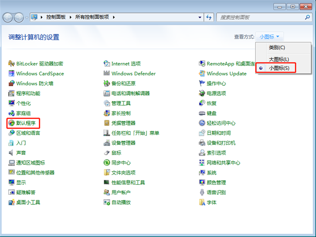316x237 pixels.
Task: Select the 电源选项 icon
Action: pos(202,94)
